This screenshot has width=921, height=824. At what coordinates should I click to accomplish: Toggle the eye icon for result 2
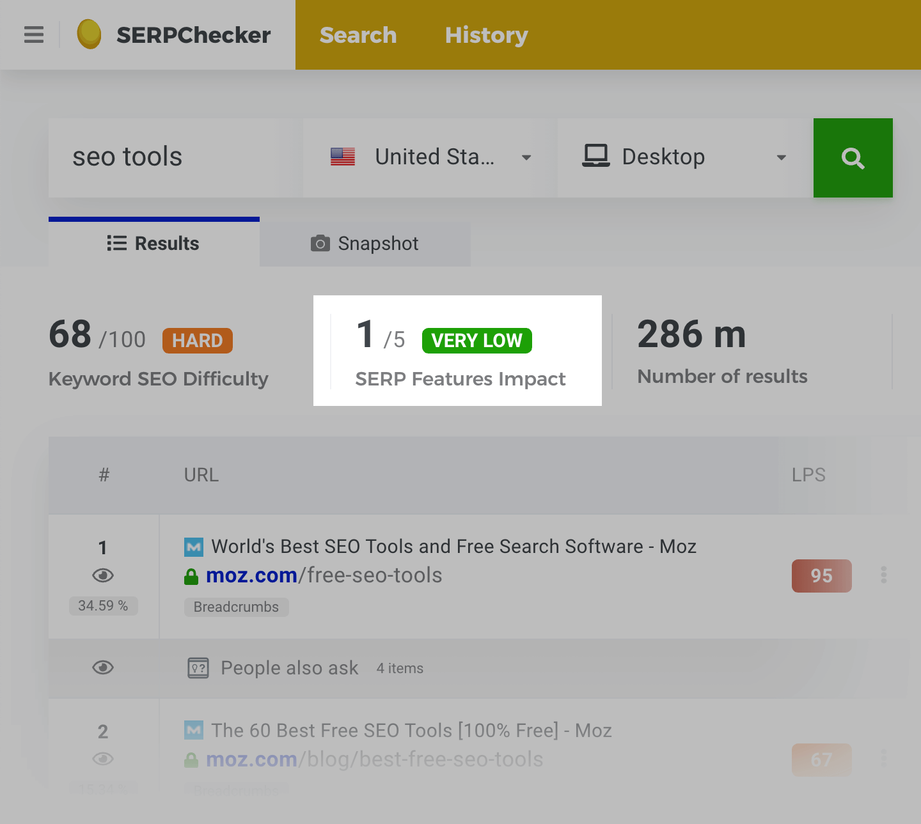point(103,759)
